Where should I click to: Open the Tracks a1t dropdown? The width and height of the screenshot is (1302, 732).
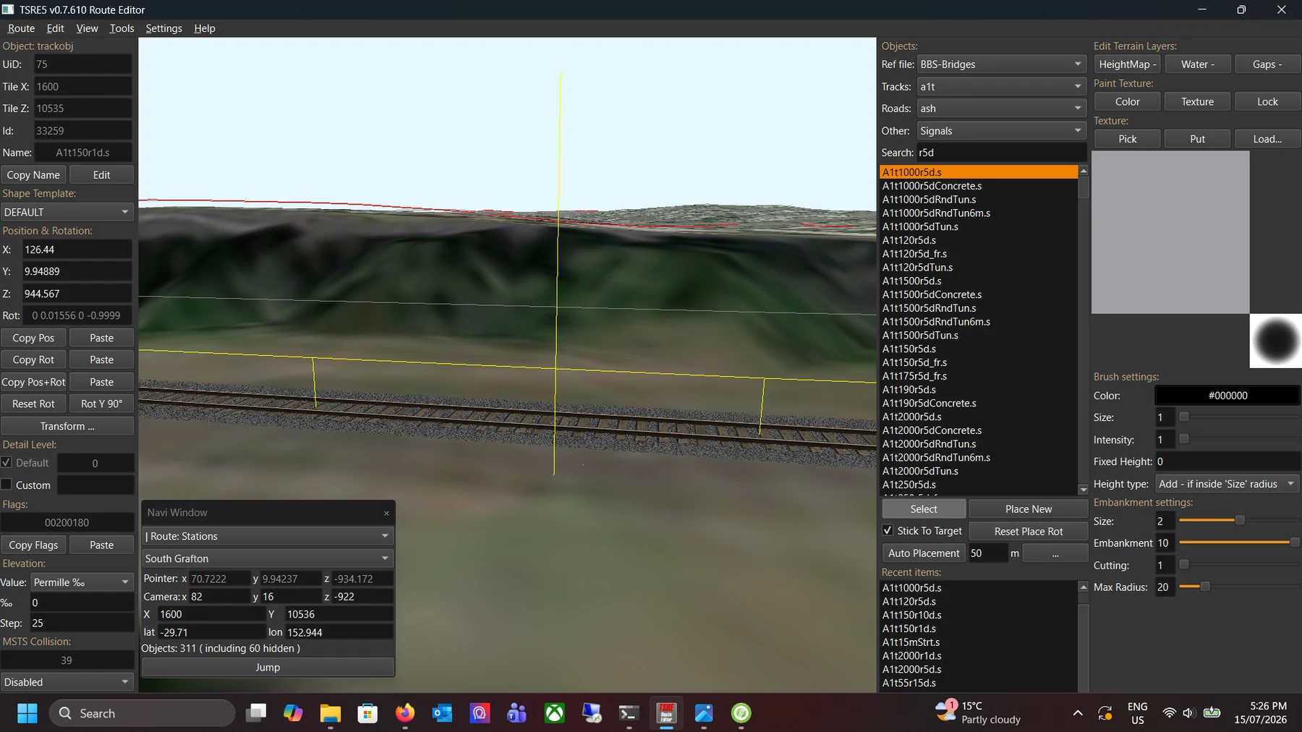tap(1002, 86)
